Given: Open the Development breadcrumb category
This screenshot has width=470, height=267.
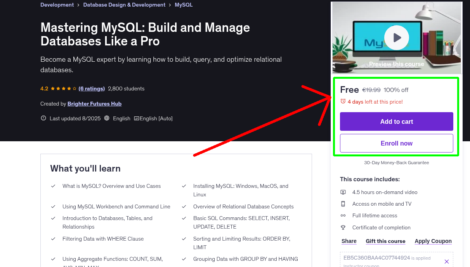Looking at the screenshot, I should tap(57, 5).
